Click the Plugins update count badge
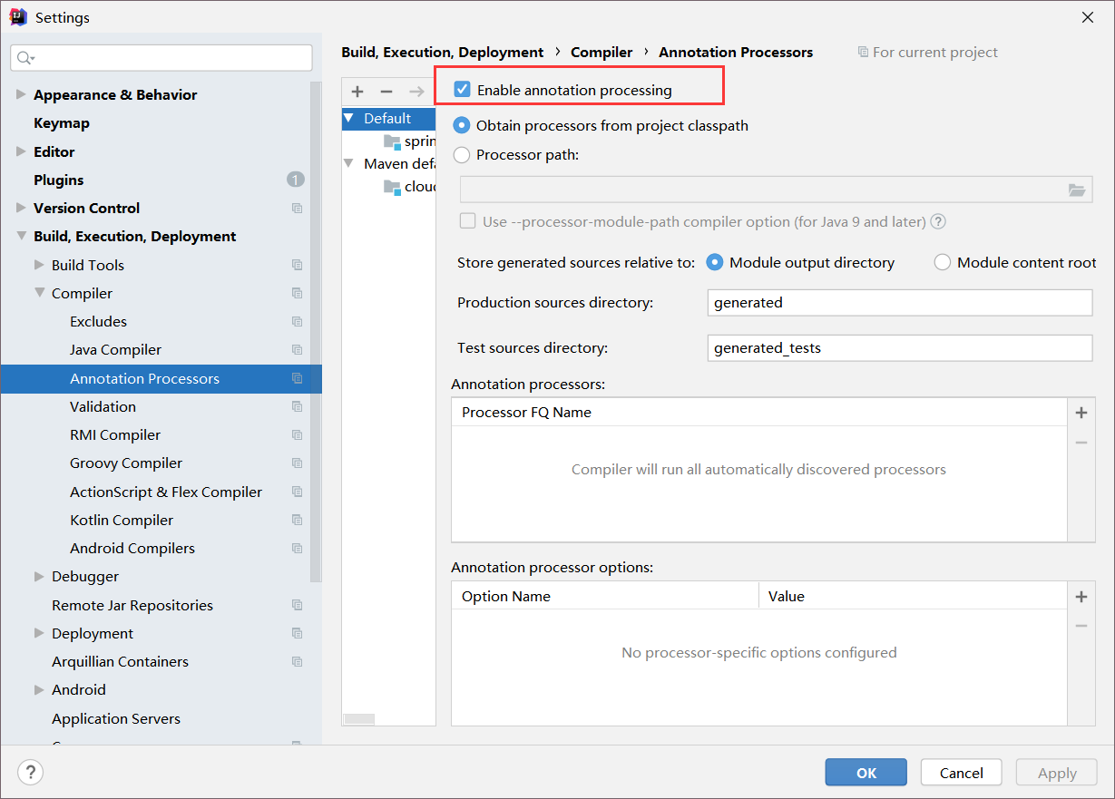Image resolution: width=1115 pixels, height=799 pixels. pyautogui.click(x=295, y=180)
